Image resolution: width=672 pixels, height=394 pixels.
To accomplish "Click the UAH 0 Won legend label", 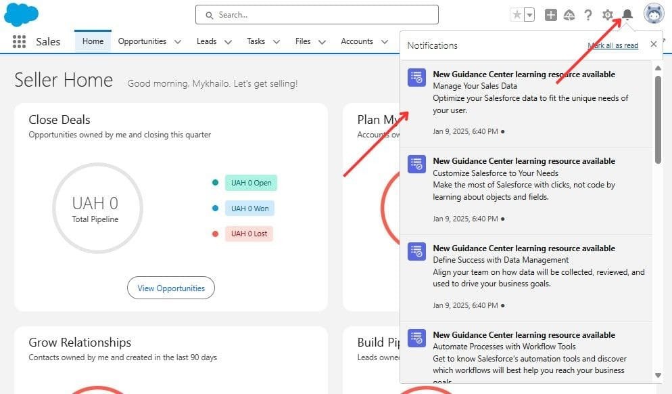I will (250, 208).
